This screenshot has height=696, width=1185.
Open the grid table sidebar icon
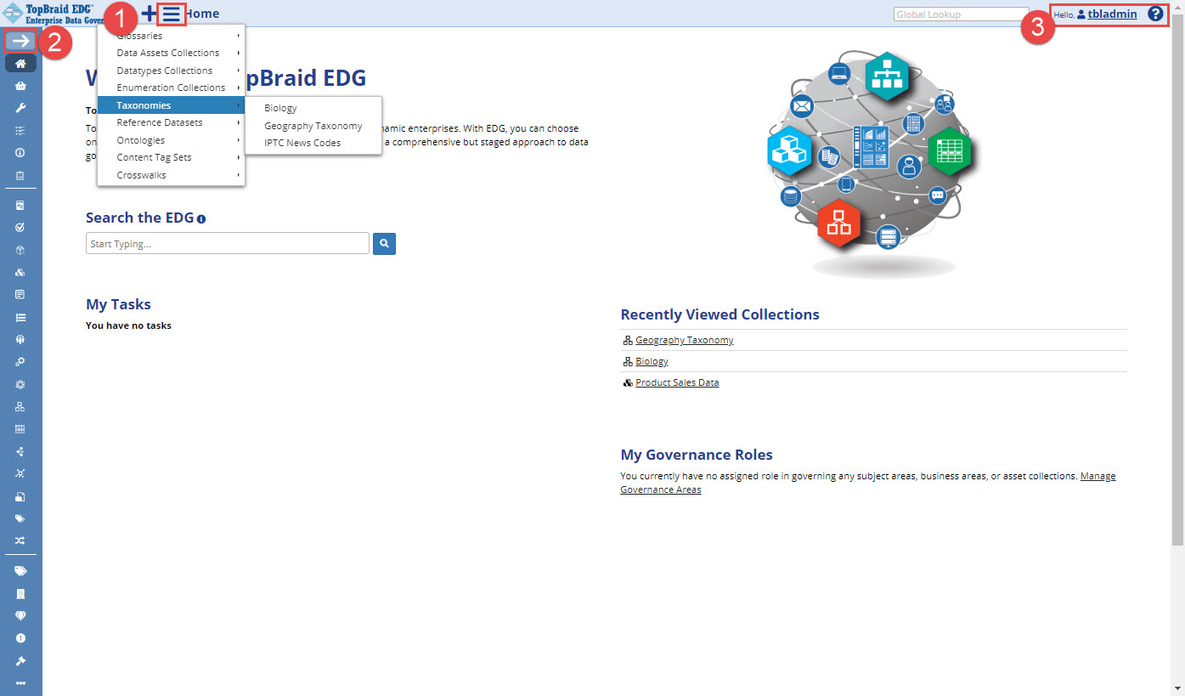[x=20, y=429]
